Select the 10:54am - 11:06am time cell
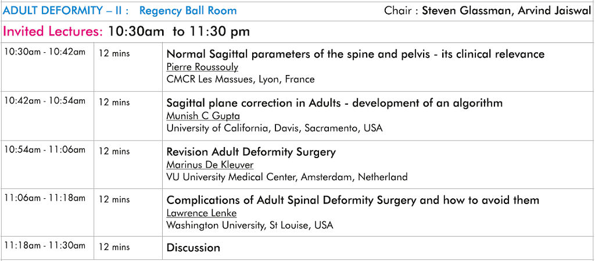 (45, 150)
